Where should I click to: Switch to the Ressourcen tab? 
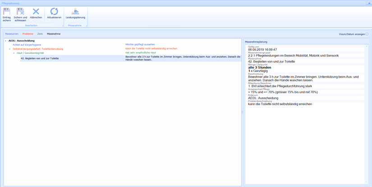click(x=12, y=34)
